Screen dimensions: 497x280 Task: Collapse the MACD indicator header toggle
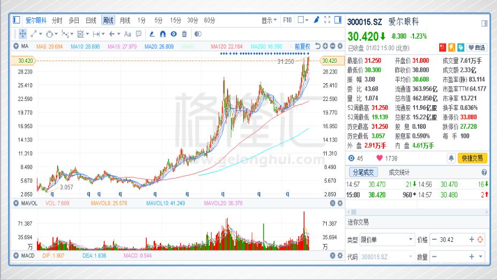pyautogui.click(x=16, y=255)
